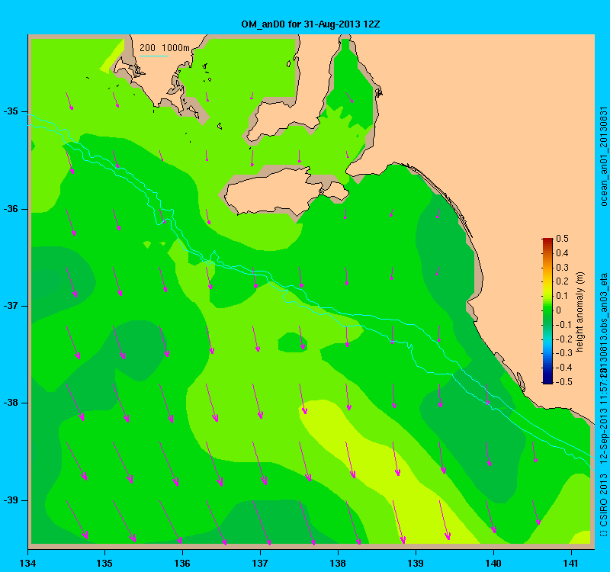Click the longitude label 138
610x572 pixels.
[x=338, y=564]
